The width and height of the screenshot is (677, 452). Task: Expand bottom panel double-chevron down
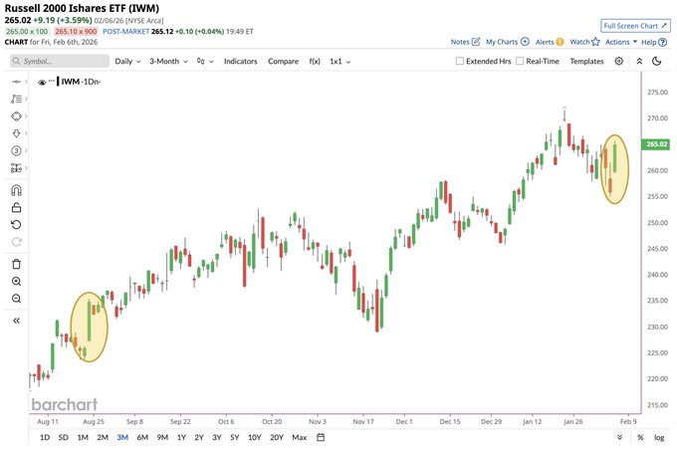coord(619,437)
